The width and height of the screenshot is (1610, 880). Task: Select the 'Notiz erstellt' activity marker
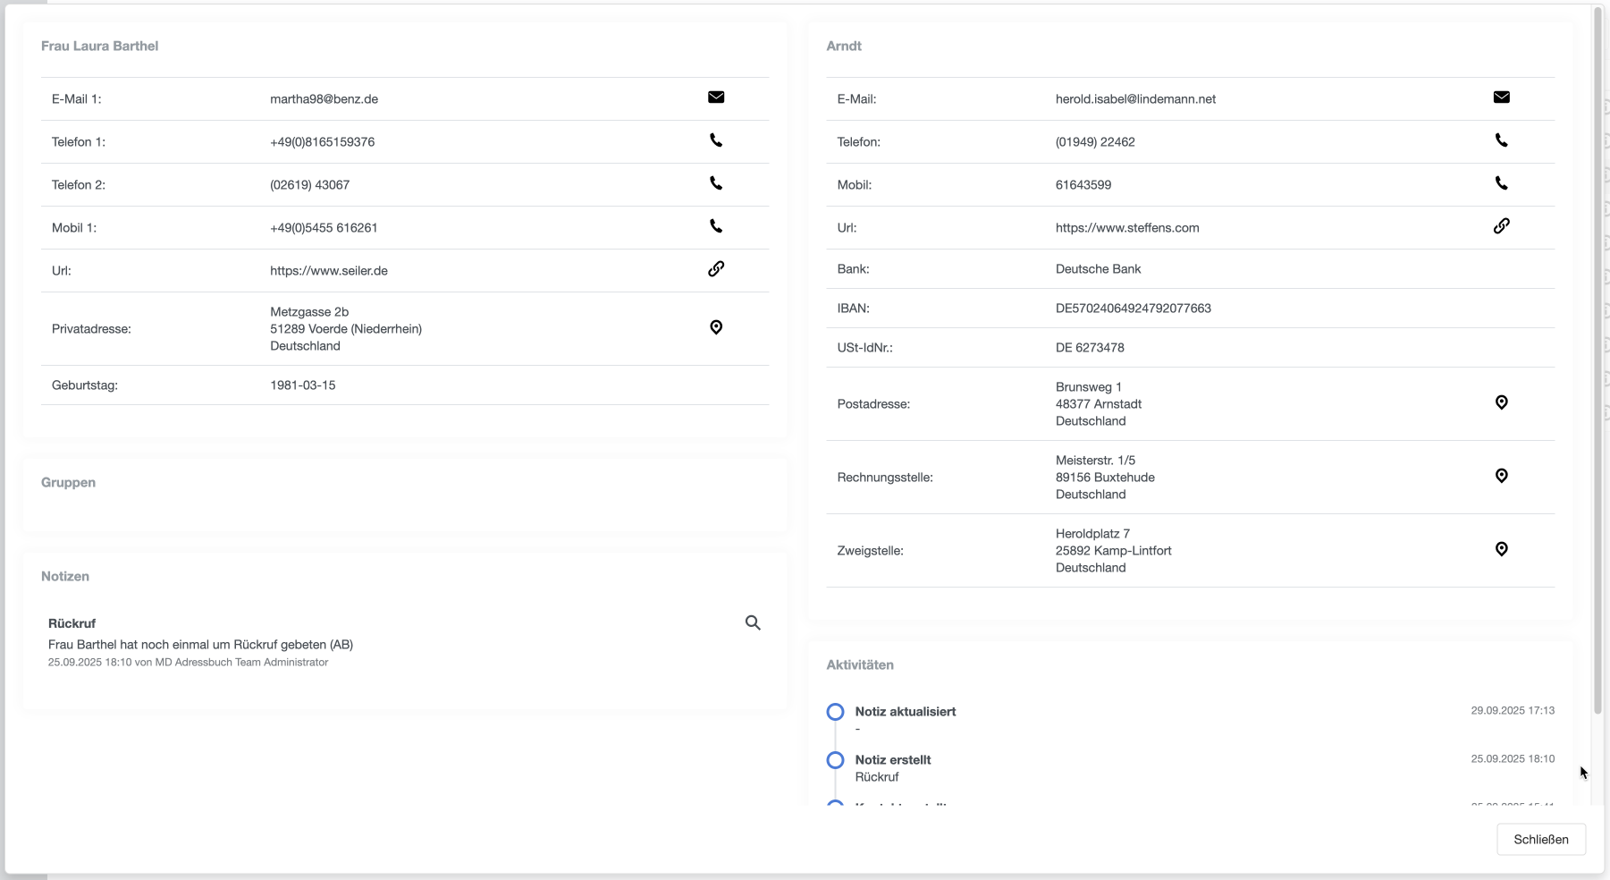[x=835, y=760]
